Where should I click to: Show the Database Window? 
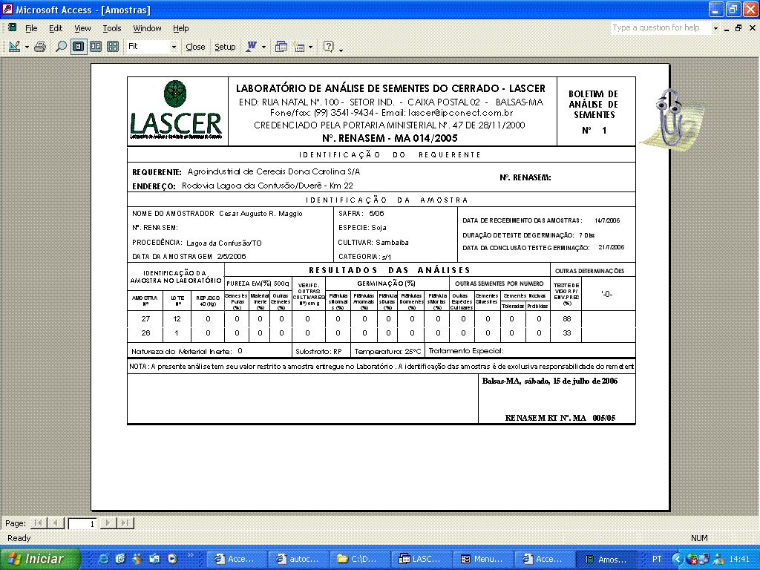click(281, 47)
